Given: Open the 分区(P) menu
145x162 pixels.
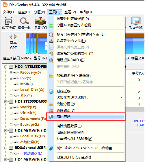Looking at the screenshot, I should [x=39, y=12].
